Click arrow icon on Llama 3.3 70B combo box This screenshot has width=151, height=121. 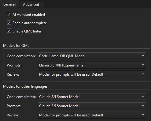point(143,65)
